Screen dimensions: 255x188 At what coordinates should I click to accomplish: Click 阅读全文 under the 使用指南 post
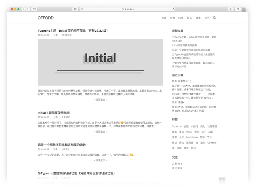(100, 132)
